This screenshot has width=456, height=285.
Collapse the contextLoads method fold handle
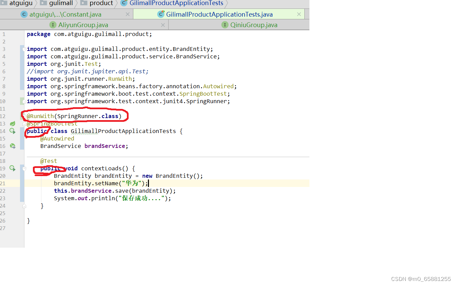[24, 168]
